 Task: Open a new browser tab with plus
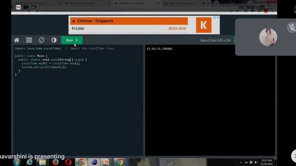pos(216,3)
